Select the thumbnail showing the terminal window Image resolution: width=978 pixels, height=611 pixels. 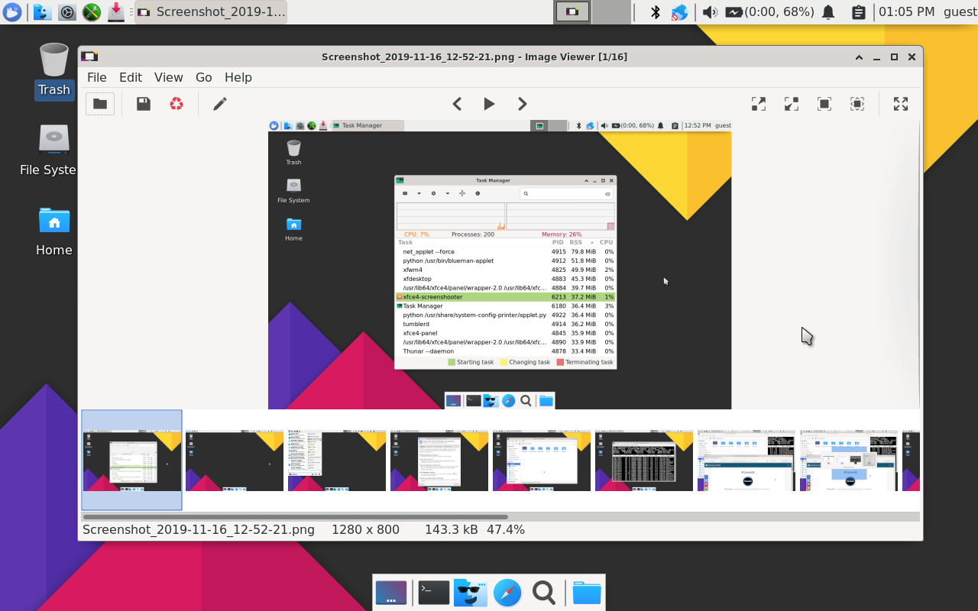(644, 461)
